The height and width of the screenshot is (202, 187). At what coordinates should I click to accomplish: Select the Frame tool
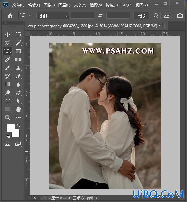(x=18, y=51)
